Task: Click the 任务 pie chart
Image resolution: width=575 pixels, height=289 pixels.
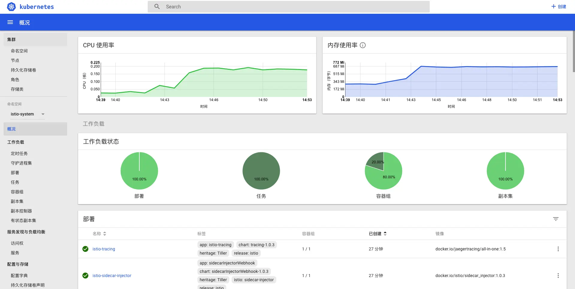Action: (261, 171)
